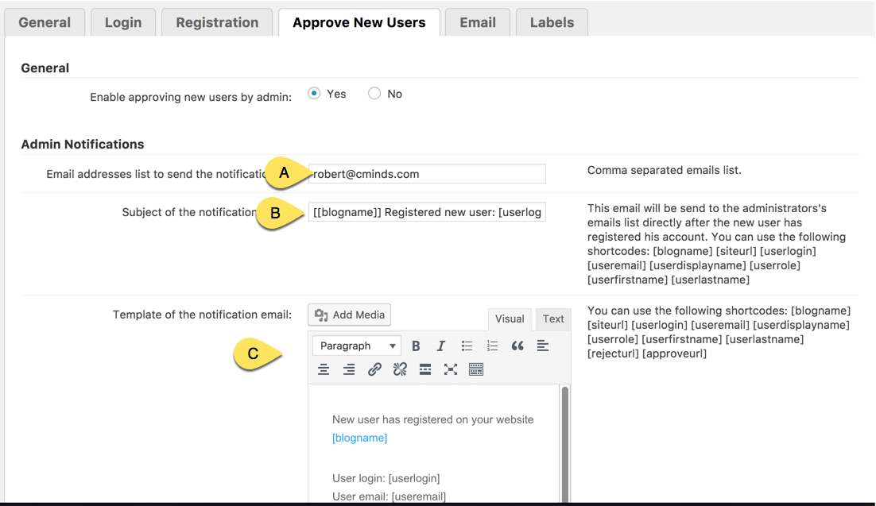Apply italic formatting in the editor
Viewport: 876px width, 506px height.
(441, 346)
